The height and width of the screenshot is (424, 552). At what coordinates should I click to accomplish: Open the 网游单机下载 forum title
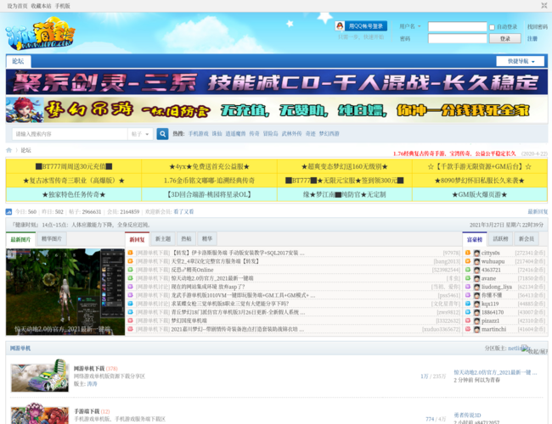(x=89, y=368)
